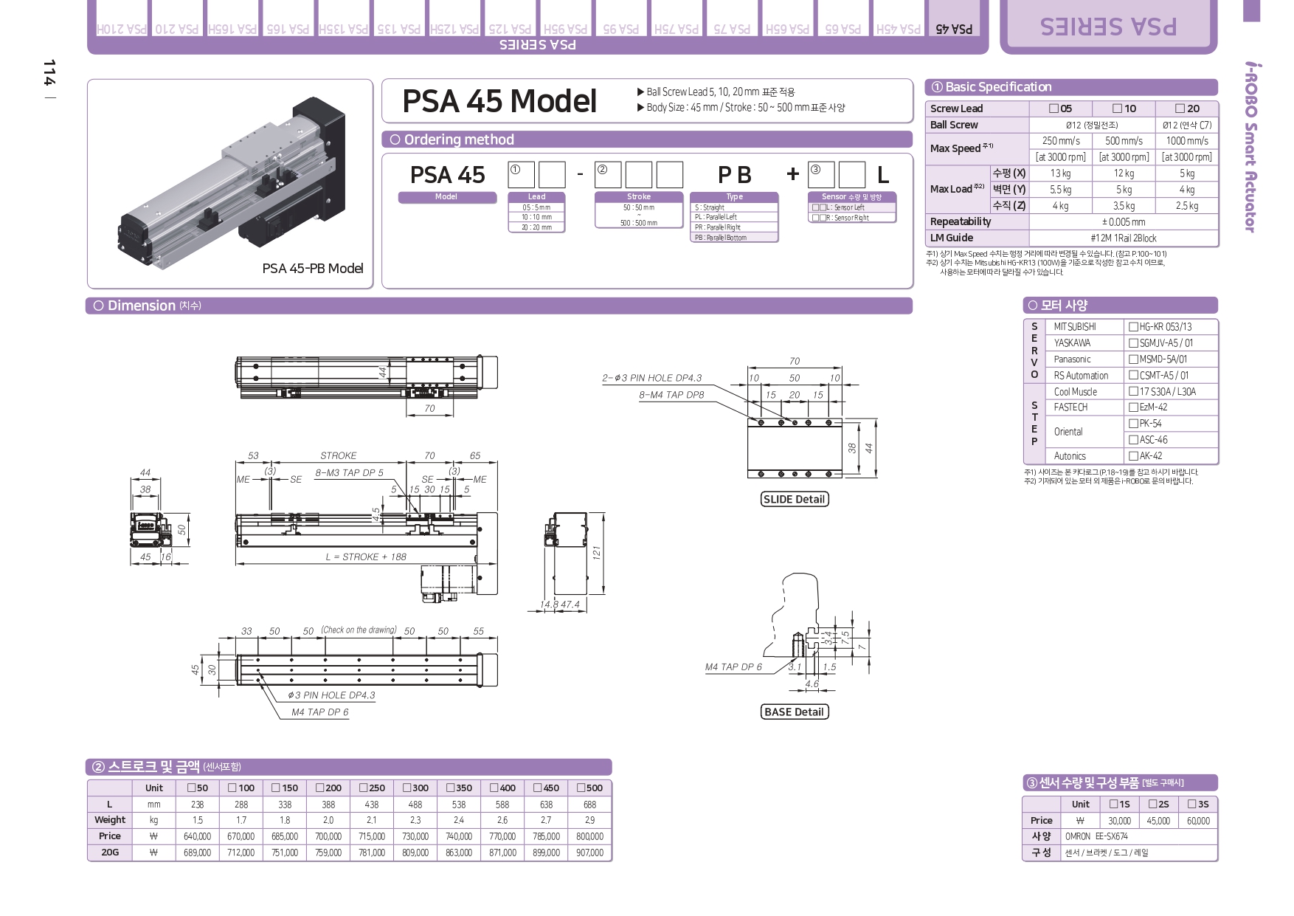Open the PSA 125 series tab
Viewport: 1294px width, 916px height.
(511, 20)
